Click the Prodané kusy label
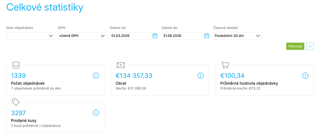Image resolution: width=319 pixels, height=137 pixels. [x=24, y=120]
